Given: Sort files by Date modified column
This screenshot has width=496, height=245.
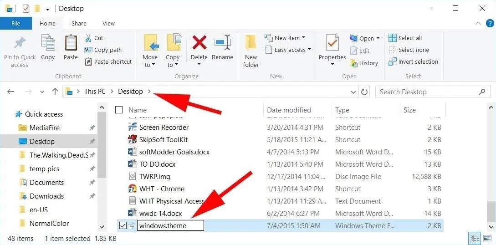Looking at the screenshot, I should [289, 110].
